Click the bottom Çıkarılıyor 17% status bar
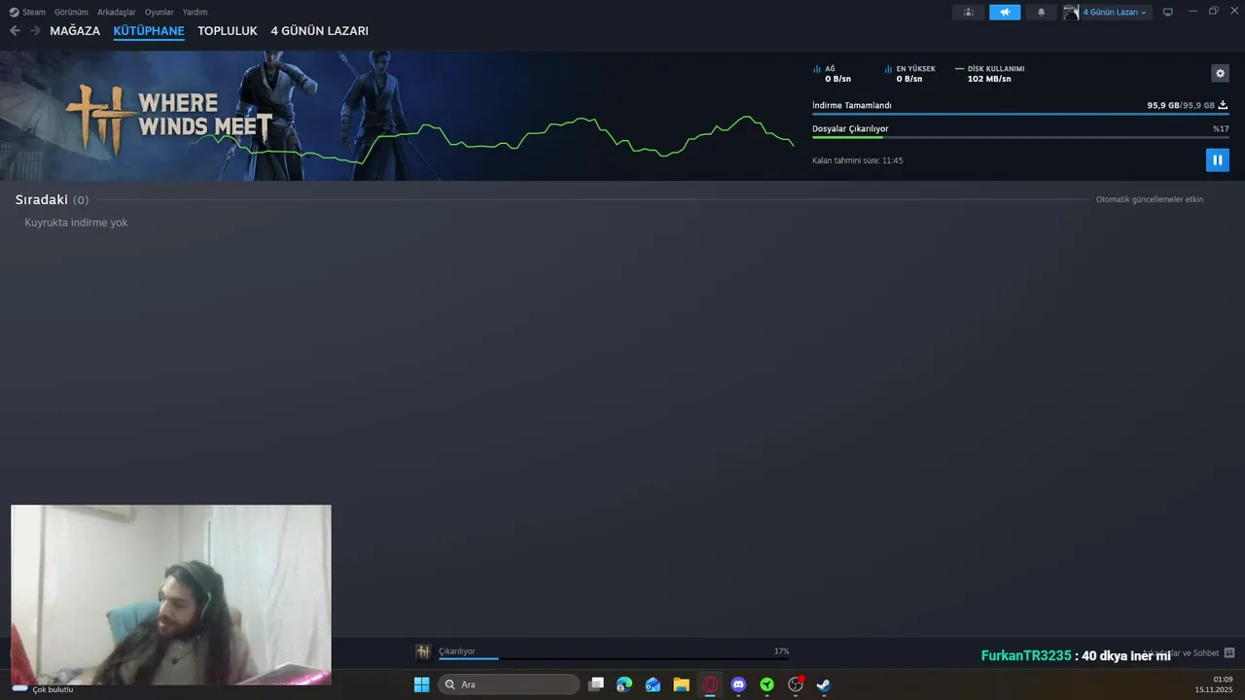This screenshot has height=700, width=1245. click(x=614, y=652)
